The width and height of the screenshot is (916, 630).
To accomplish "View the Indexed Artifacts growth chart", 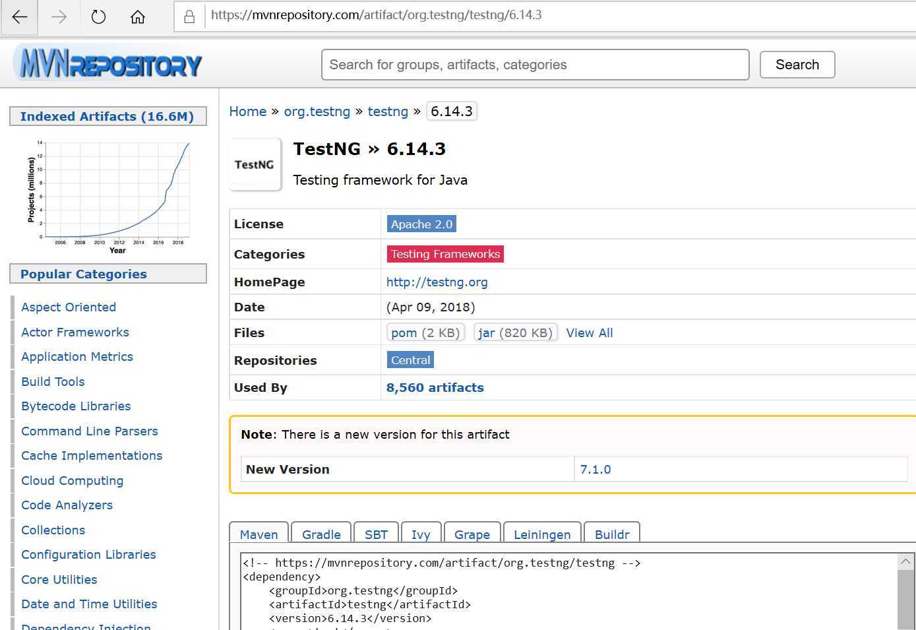I will click(x=108, y=197).
